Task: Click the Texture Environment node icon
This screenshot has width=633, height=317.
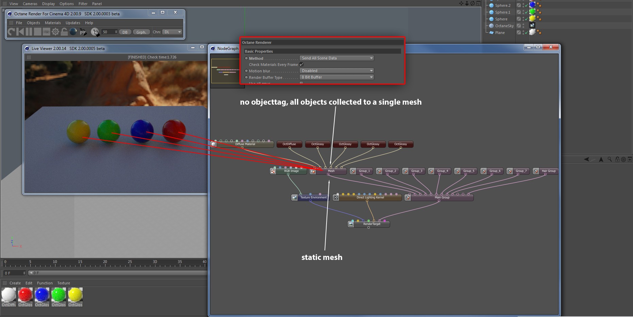Action: (x=295, y=197)
